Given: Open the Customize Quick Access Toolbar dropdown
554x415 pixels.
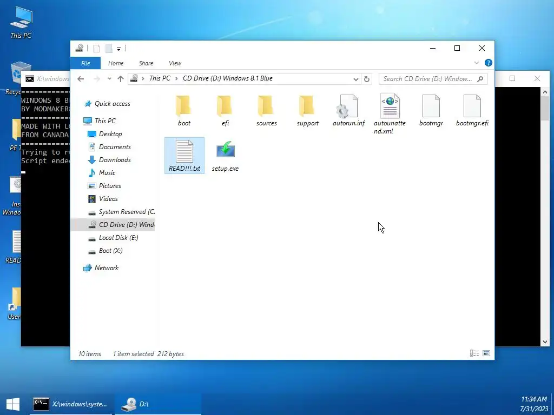Looking at the screenshot, I should coord(118,49).
